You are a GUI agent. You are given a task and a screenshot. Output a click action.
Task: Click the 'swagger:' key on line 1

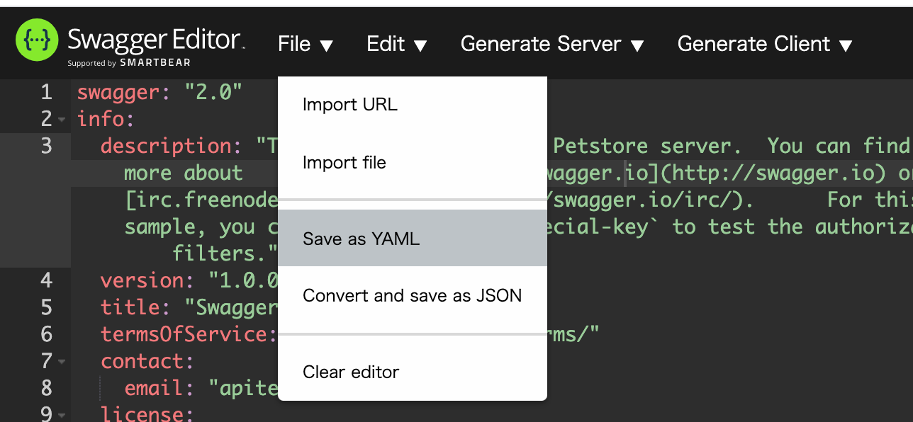[x=125, y=92]
